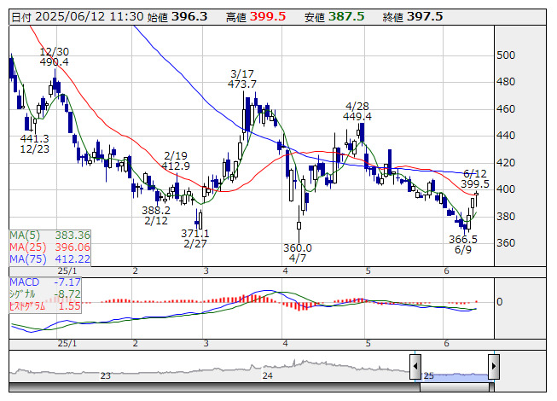
Task: Click the 4/7 long lower-wick candlestick
Action: coord(299,224)
